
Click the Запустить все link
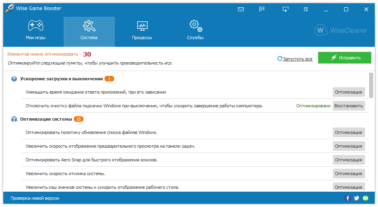click(x=297, y=59)
